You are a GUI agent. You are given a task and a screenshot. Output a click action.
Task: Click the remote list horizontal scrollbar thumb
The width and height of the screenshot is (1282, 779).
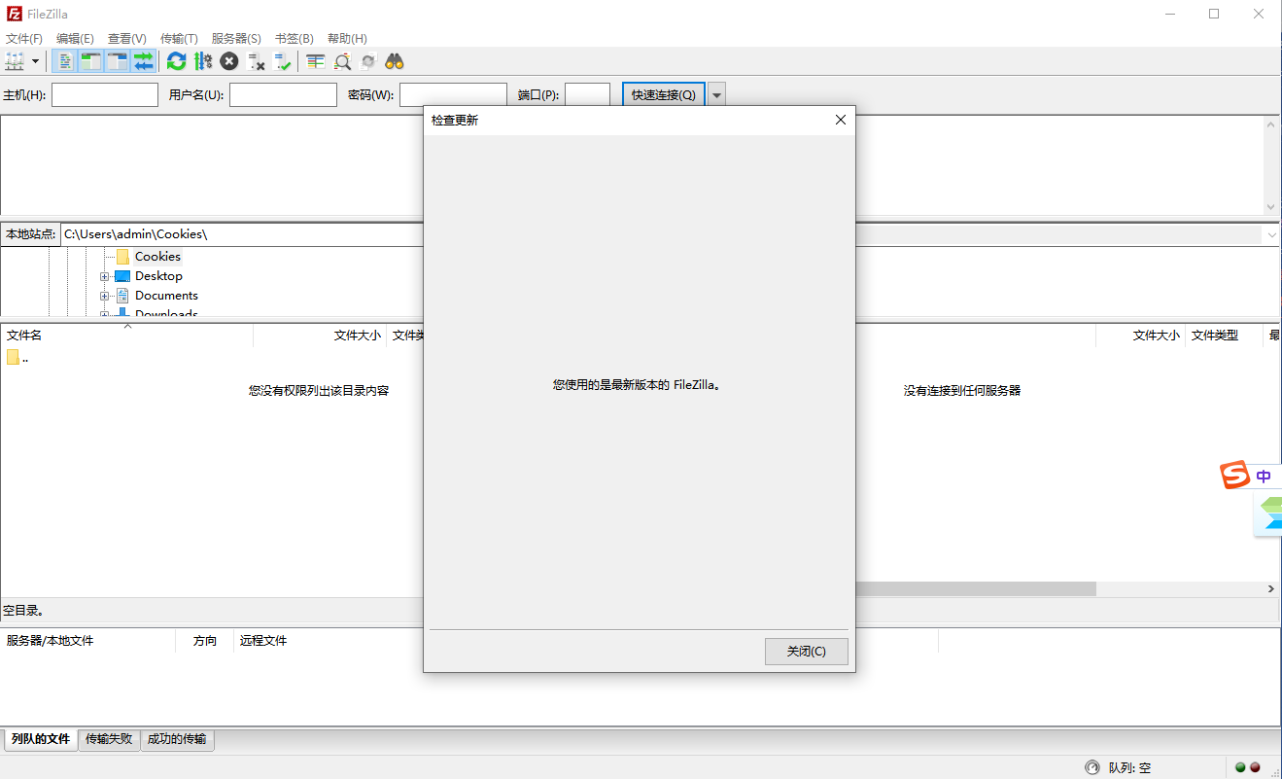[x=975, y=589]
